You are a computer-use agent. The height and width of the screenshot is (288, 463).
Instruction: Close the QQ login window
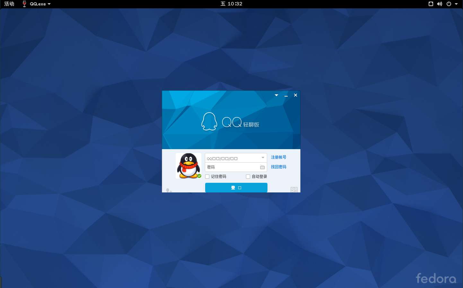295,95
